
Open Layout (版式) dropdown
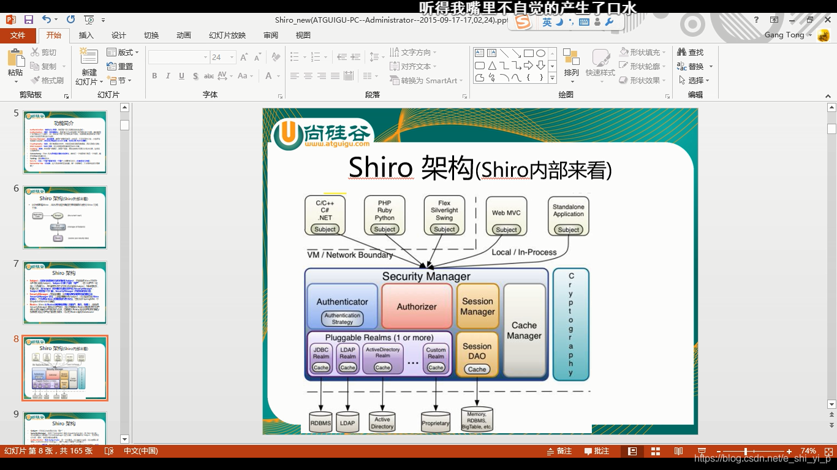click(x=123, y=52)
